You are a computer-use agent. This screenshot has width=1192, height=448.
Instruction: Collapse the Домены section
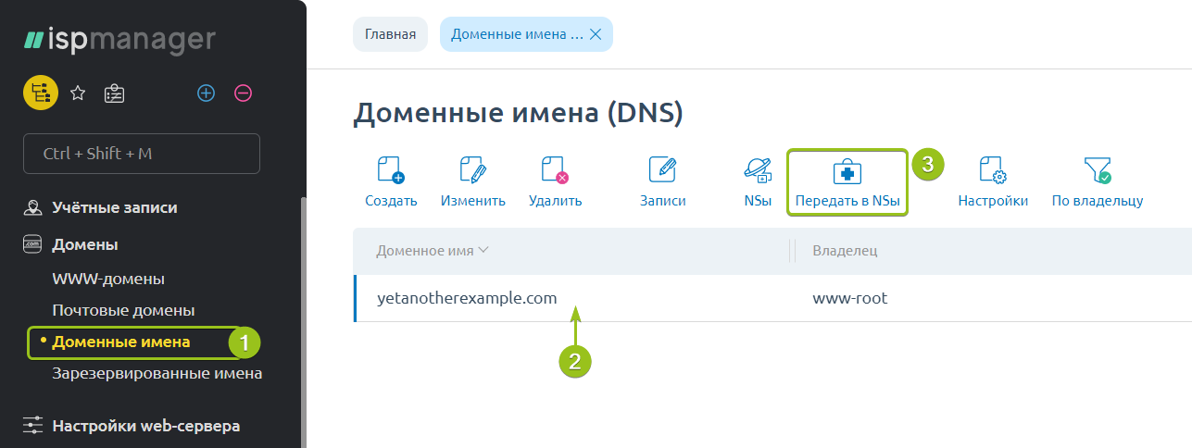[x=85, y=245]
